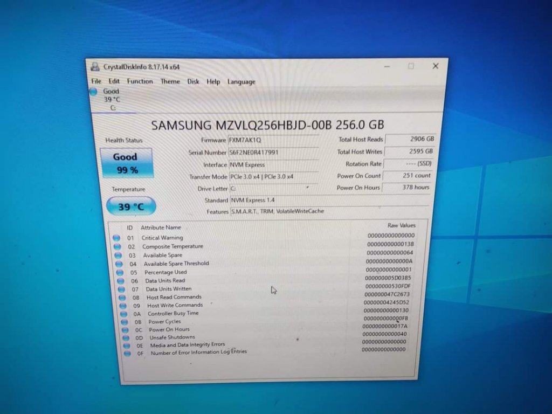552x414 pixels.
Task: Click the status icon for Percentage Used
Action: click(x=120, y=273)
